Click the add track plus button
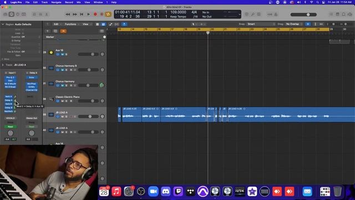Image resolution: width=355 pixels, height=200 pixels. 48,31
